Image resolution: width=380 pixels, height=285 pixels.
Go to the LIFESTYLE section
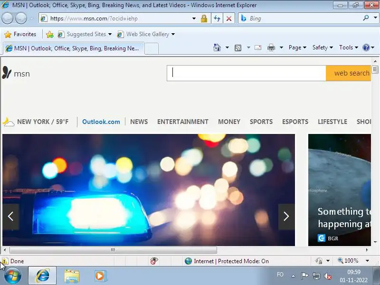pos(332,122)
